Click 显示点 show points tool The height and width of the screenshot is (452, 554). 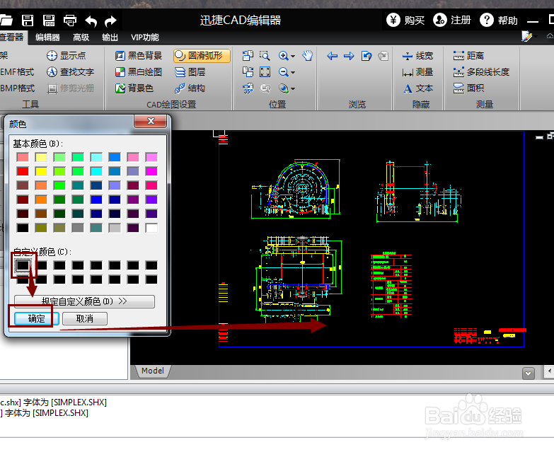click(x=67, y=55)
